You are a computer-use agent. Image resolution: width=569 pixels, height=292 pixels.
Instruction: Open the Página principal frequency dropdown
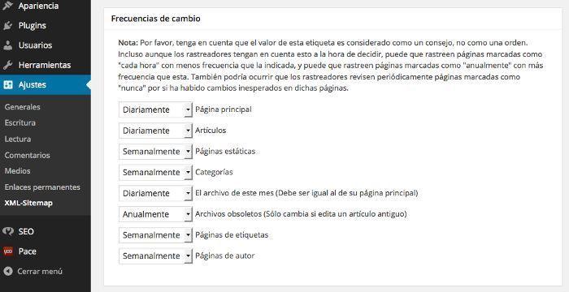click(156, 109)
